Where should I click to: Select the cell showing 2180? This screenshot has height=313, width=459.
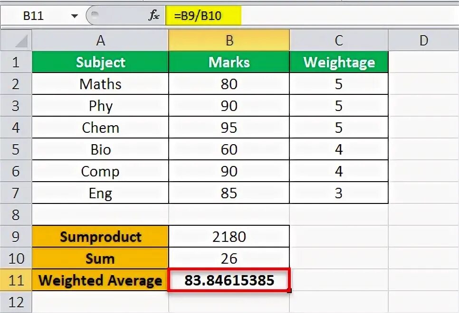229,237
